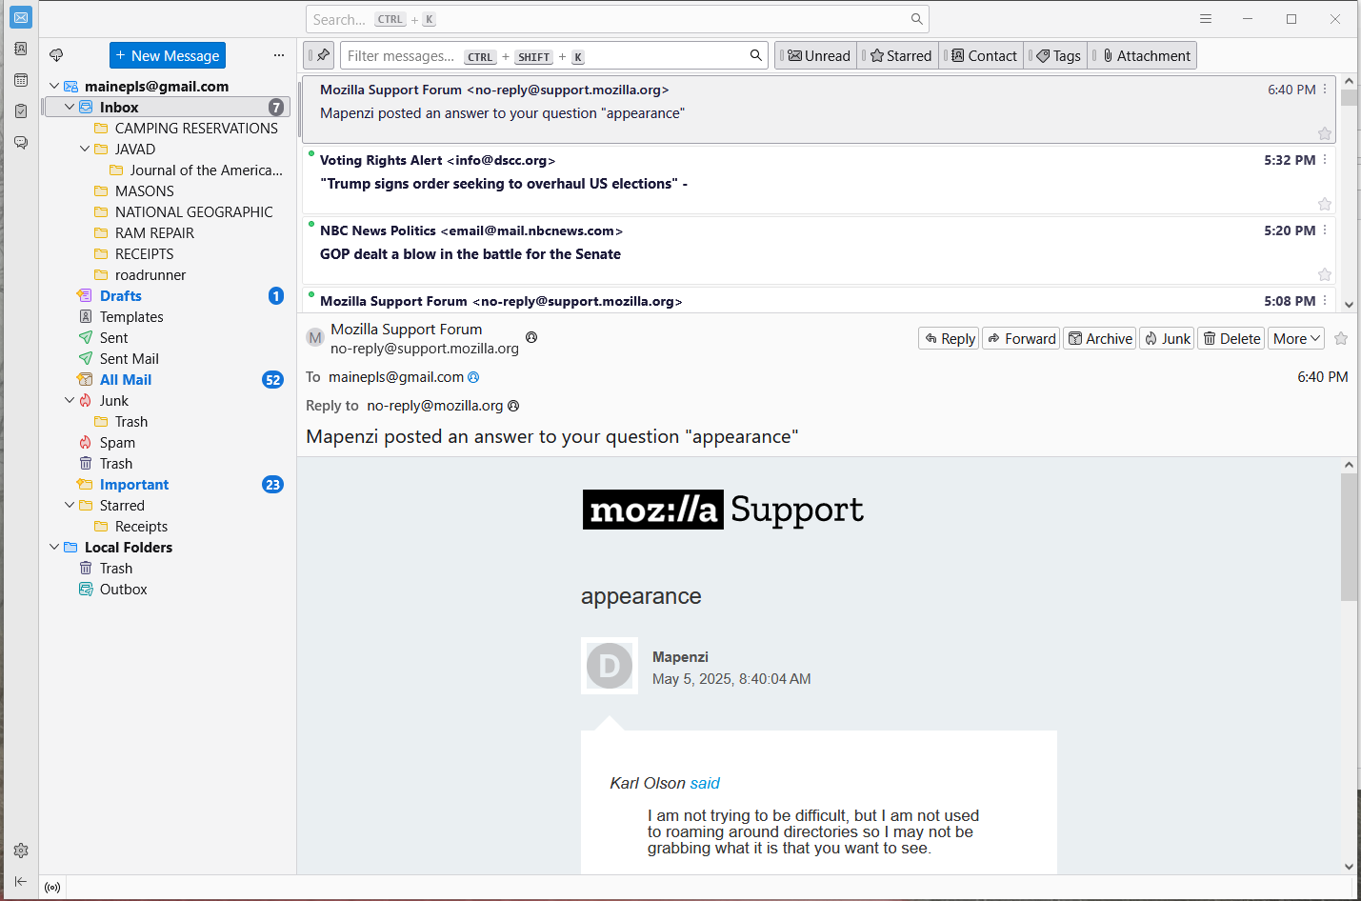Open the Calendar space
Viewport: 1361px width, 901px height.
point(21,80)
